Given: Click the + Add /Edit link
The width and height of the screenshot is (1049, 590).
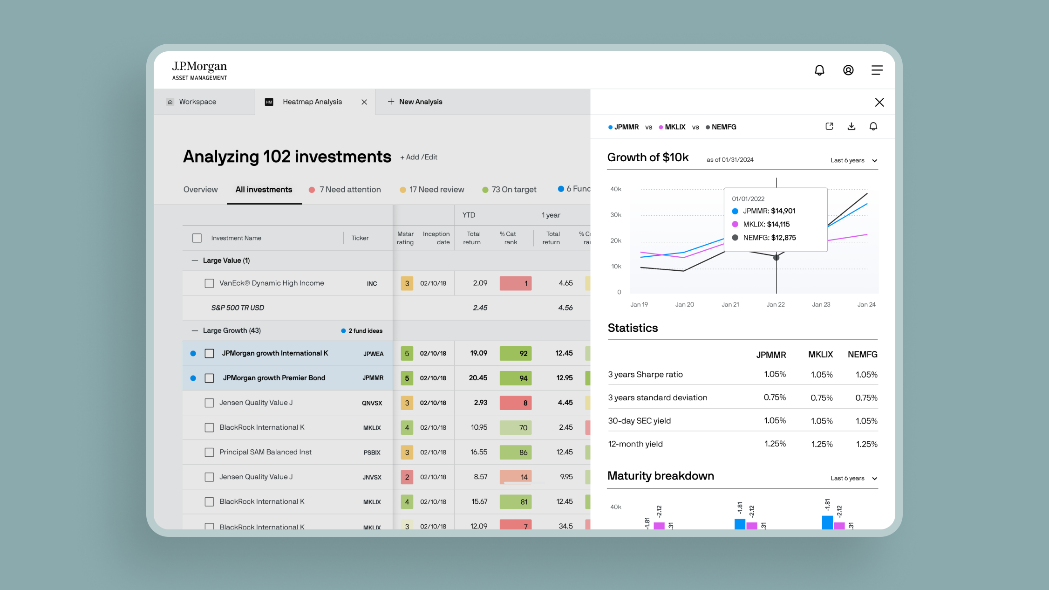Looking at the screenshot, I should [419, 158].
